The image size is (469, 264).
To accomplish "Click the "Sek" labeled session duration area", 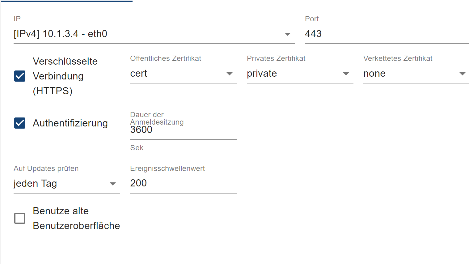I will click(136, 148).
